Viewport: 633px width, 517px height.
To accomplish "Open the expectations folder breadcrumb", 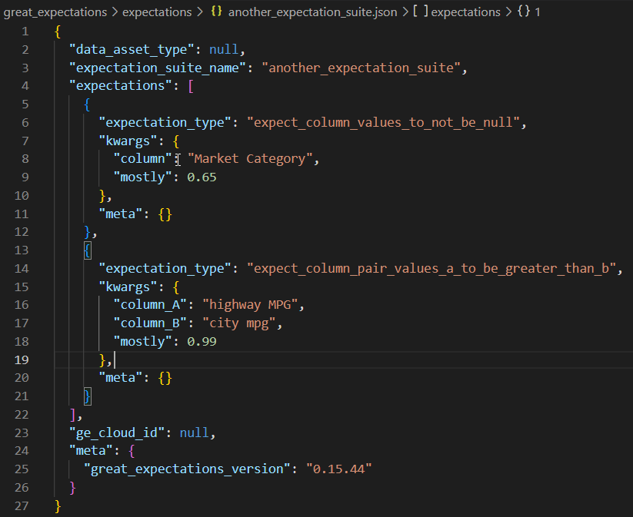I will [x=157, y=13].
